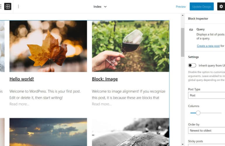
Task: Click the Columns slider handle
Action: (198, 113)
